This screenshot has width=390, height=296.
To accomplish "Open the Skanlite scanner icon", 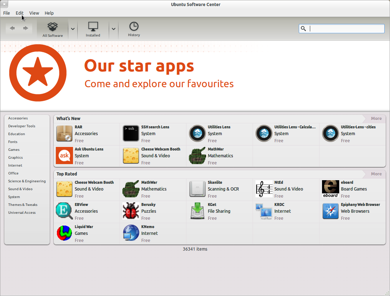I will point(198,189).
